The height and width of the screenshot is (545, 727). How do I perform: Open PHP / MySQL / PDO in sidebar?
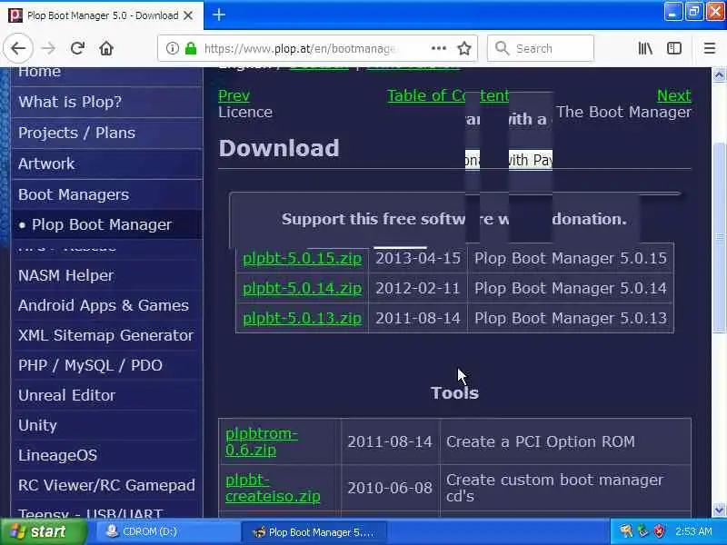106,366
